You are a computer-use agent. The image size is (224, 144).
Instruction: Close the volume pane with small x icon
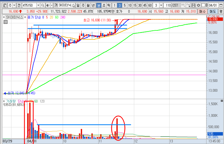pyautogui.click(x=222, y=101)
